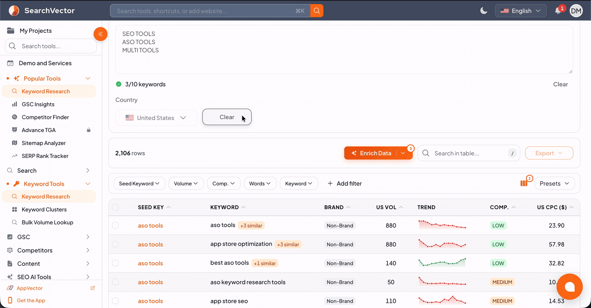This screenshot has height=308, width=591.
Task: Click Competitor Finder icon
Action: tap(15, 117)
